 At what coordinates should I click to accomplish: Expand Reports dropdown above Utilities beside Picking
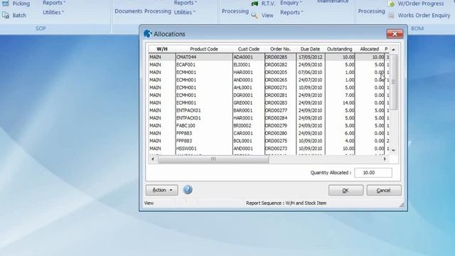tap(54, 3)
